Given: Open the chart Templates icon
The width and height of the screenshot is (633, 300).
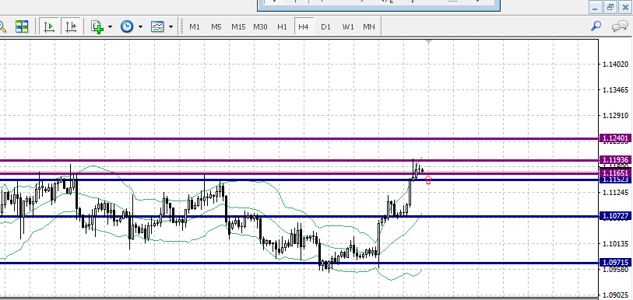Looking at the screenshot, I should 157,27.
